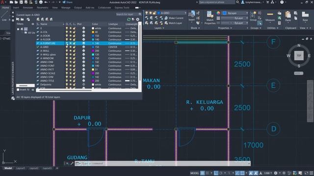Image resolution: width=314 pixels, height=176 pixels.
Task: Switch to Layout1 tab
Action: pos(21,168)
